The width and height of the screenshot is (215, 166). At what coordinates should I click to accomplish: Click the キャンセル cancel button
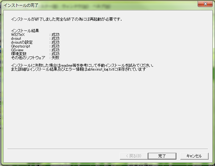pyautogui.click(x=194, y=156)
